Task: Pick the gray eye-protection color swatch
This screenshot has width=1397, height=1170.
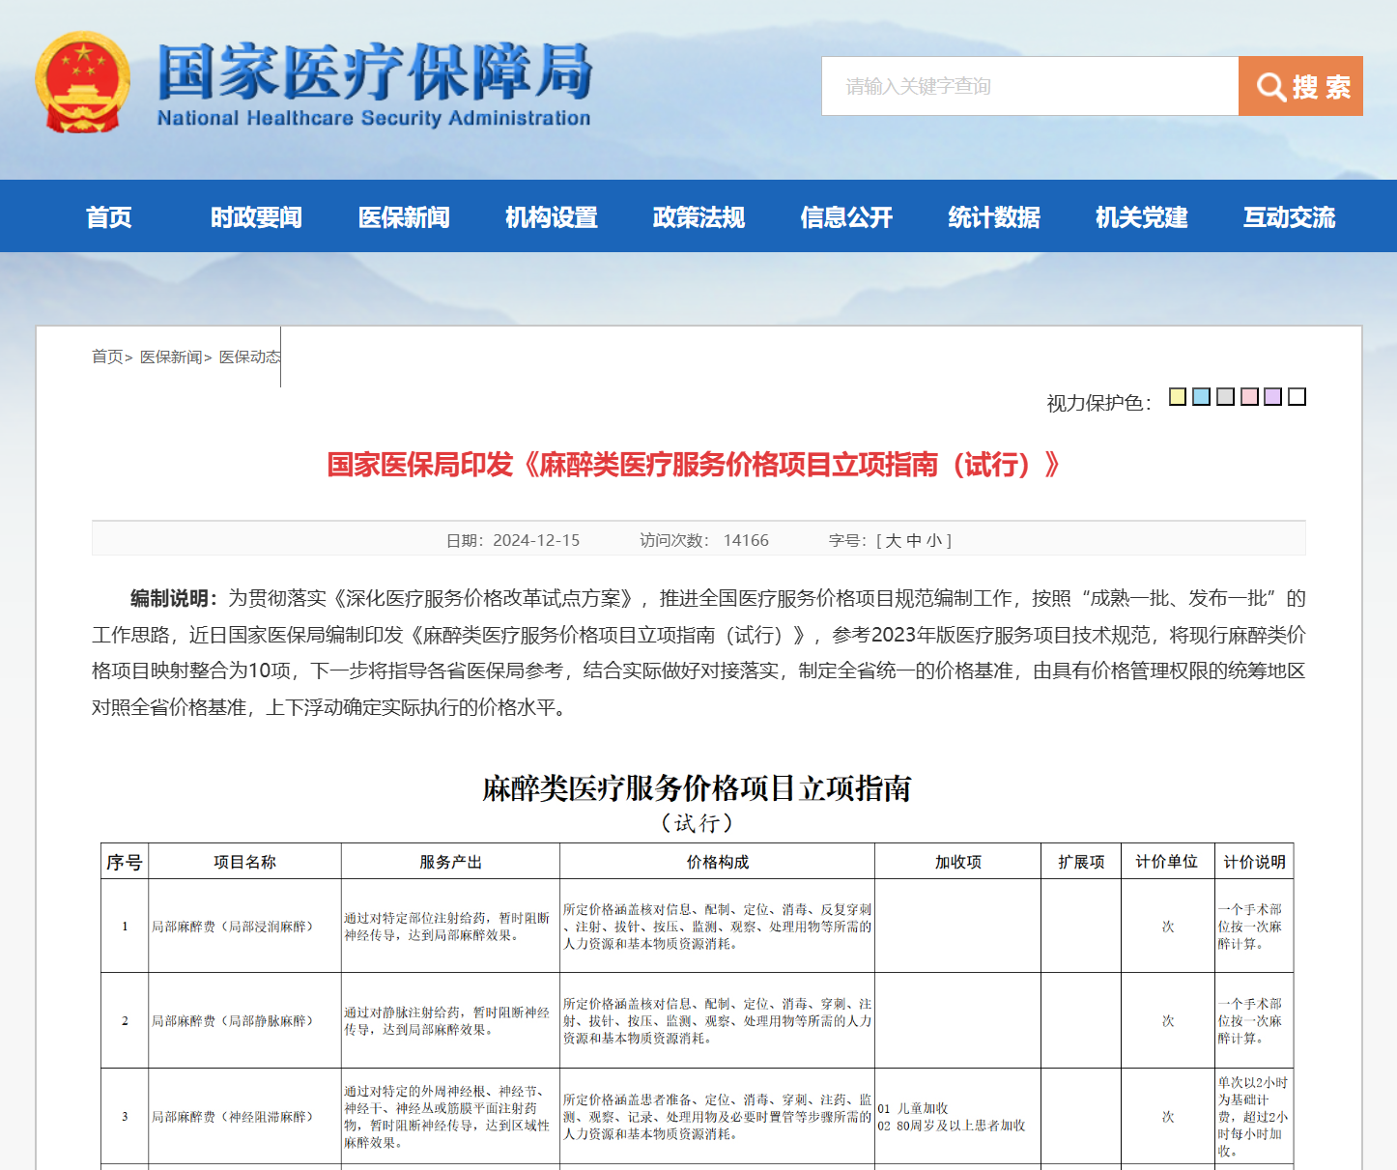Action: pos(1225,397)
